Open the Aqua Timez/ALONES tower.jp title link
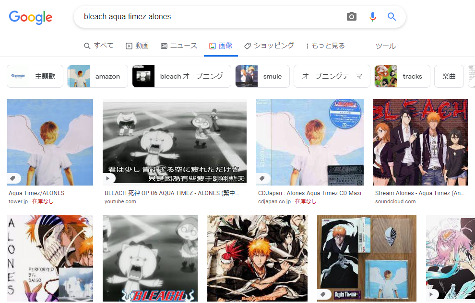 tap(36, 193)
